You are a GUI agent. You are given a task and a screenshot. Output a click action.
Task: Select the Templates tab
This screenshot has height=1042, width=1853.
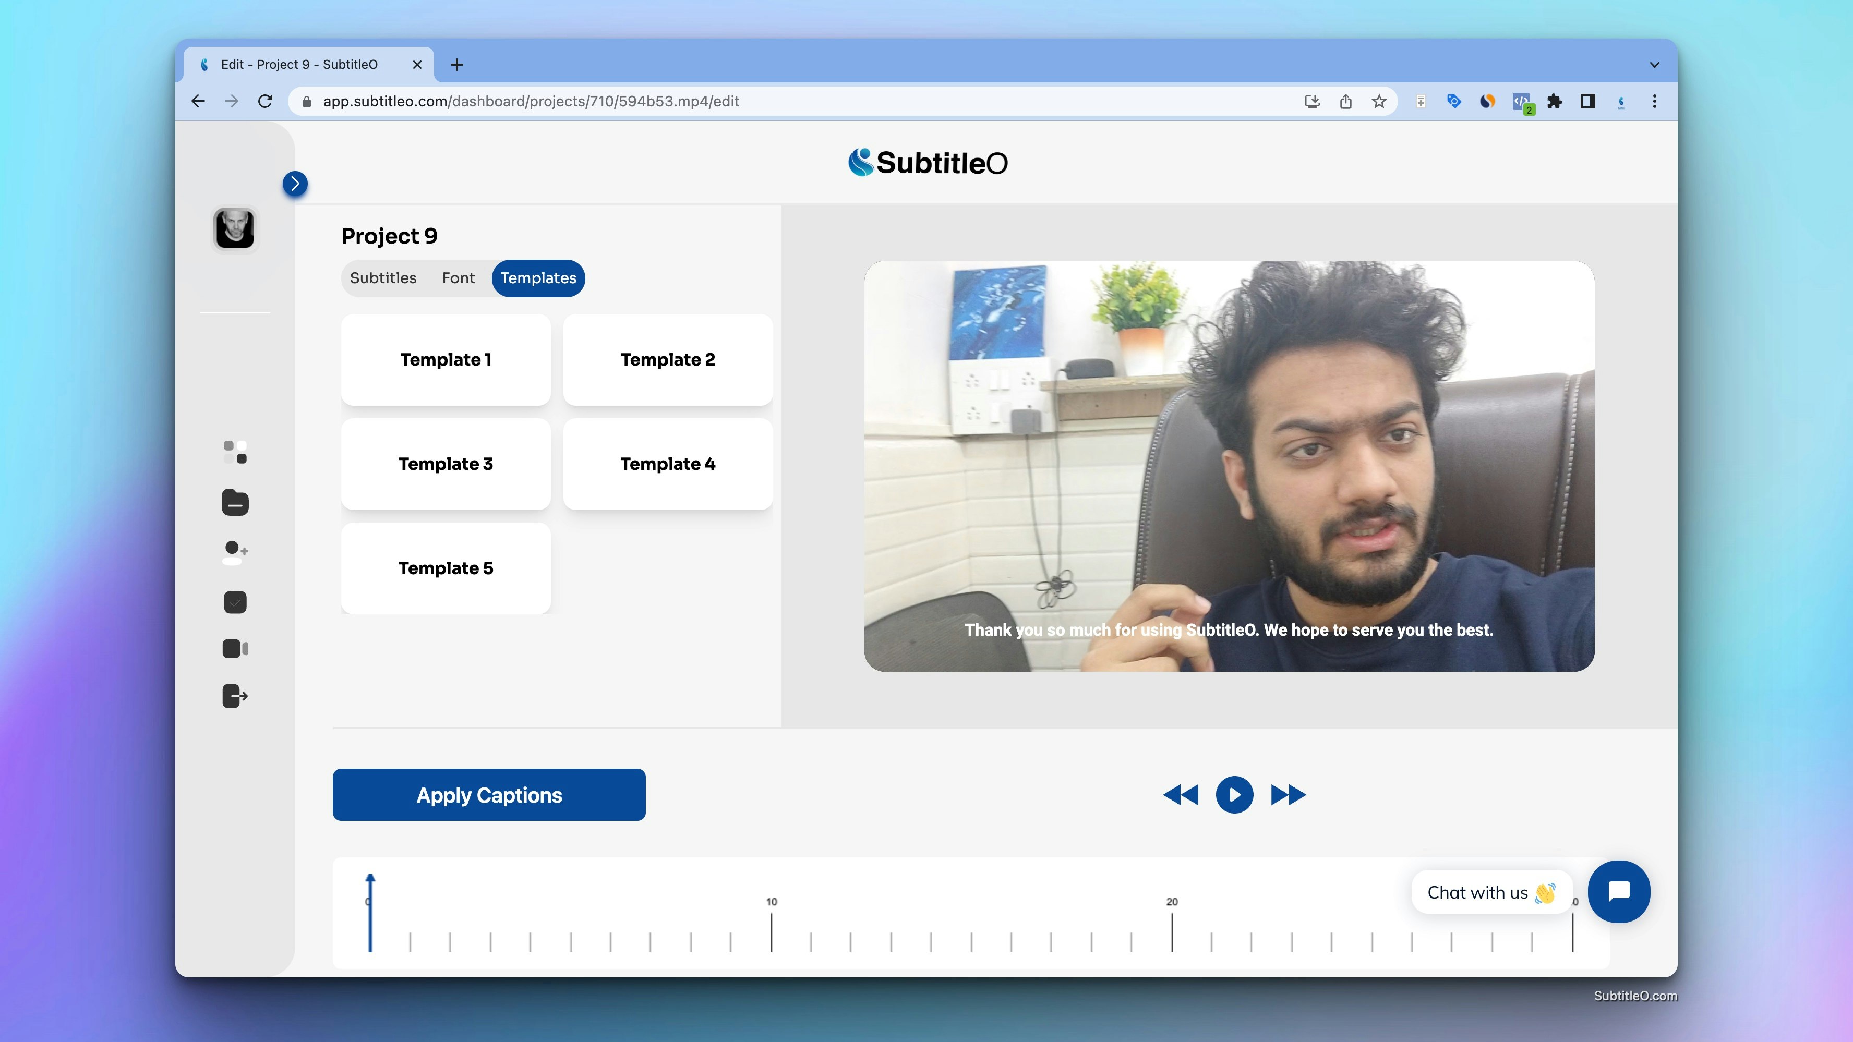pyautogui.click(x=538, y=278)
